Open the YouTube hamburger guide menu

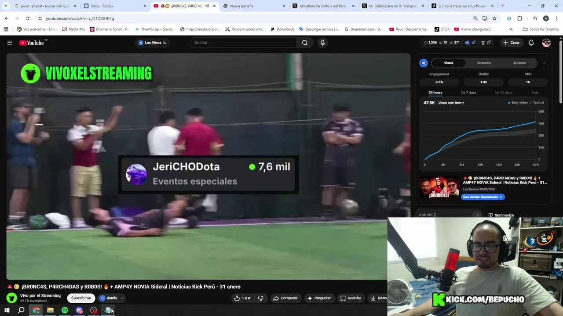(10, 43)
